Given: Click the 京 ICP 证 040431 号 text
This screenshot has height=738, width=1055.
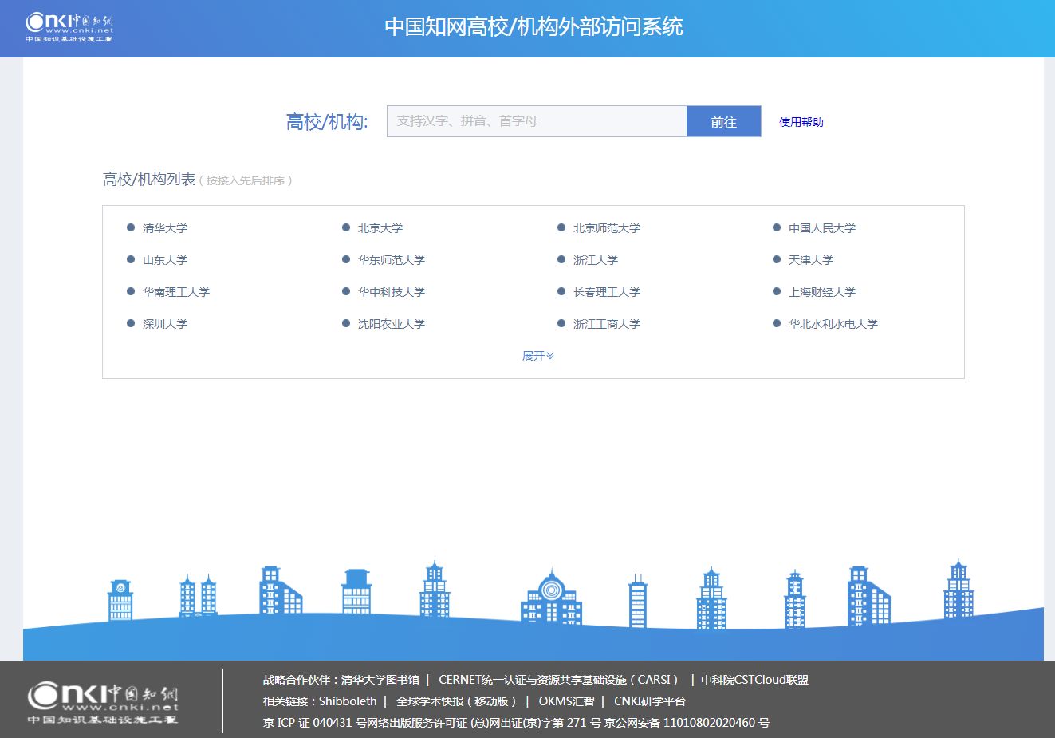Looking at the screenshot, I should click(x=314, y=723).
